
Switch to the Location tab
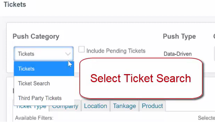[95, 106]
